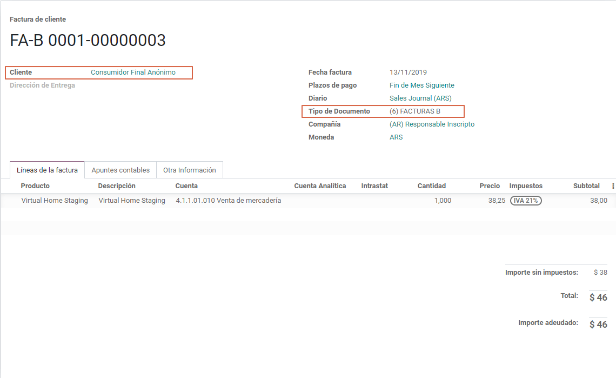Sort by Precio column header

pyautogui.click(x=490, y=186)
